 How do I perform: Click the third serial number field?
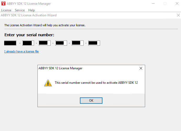click(x=45, y=43)
